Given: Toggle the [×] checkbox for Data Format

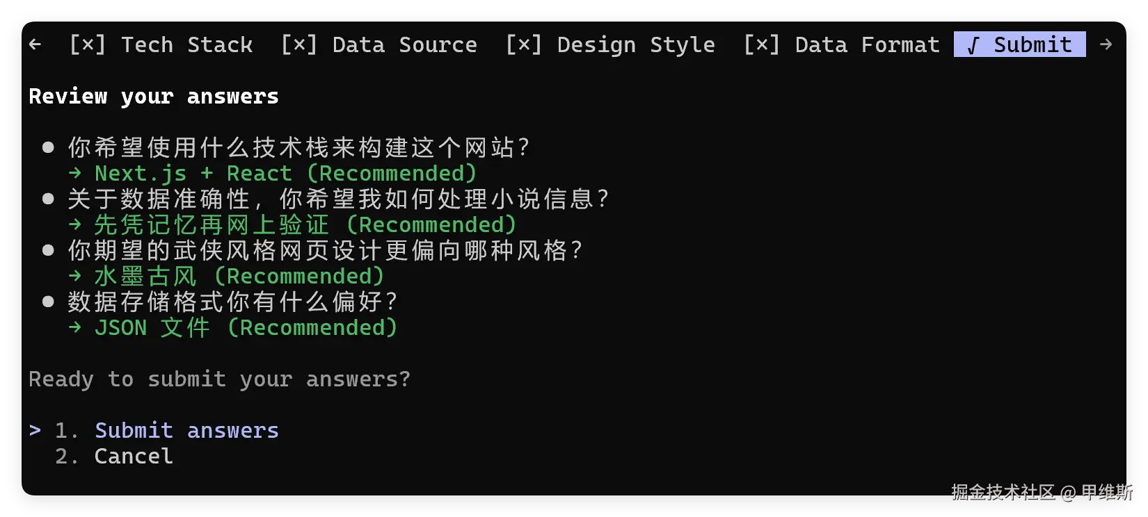Looking at the screenshot, I should point(762,45).
